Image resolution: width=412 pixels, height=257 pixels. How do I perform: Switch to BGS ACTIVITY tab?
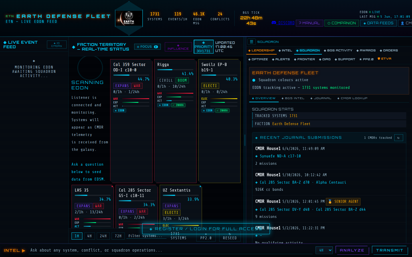(x=338, y=51)
